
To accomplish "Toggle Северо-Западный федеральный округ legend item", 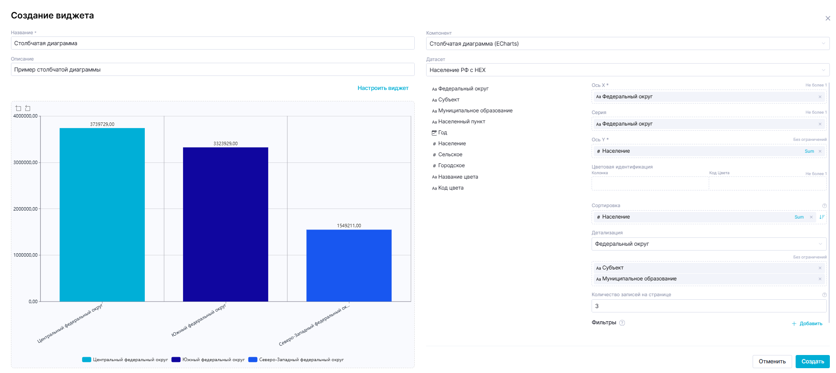I will pos(296,360).
